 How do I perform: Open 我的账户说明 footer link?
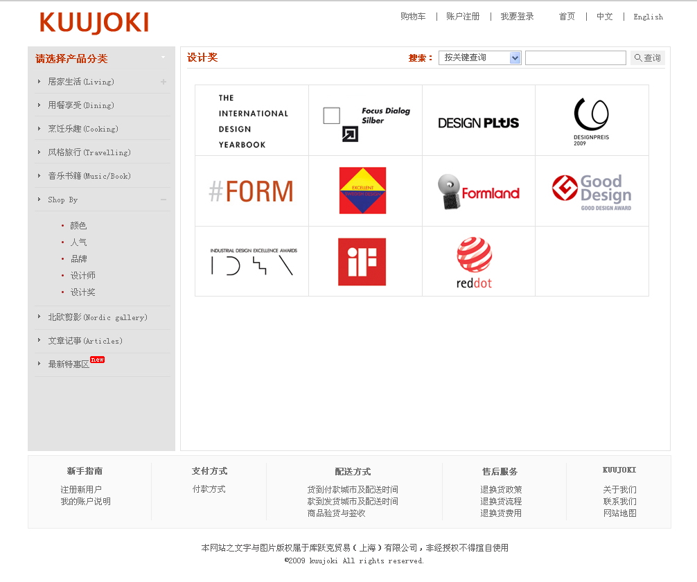click(85, 502)
